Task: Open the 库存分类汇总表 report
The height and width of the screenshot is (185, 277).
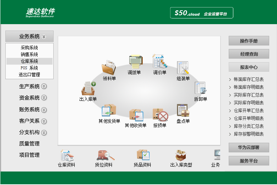Action: point(249,126)
